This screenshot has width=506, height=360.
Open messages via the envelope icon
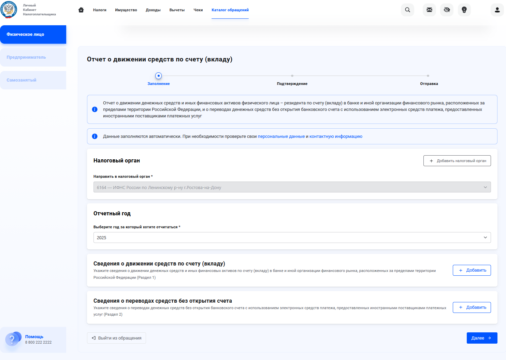tap(429, 10)
